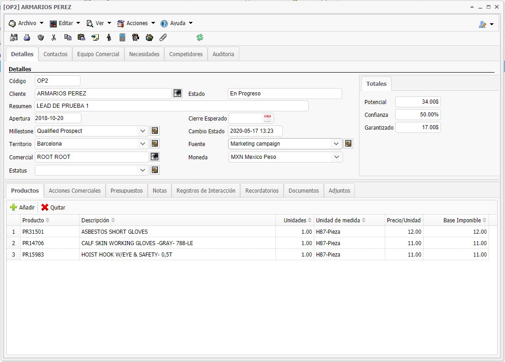This screenshot has width=505, height=362.
Task: Click the save floppy disk icon
Action: (x=14, y=37)
